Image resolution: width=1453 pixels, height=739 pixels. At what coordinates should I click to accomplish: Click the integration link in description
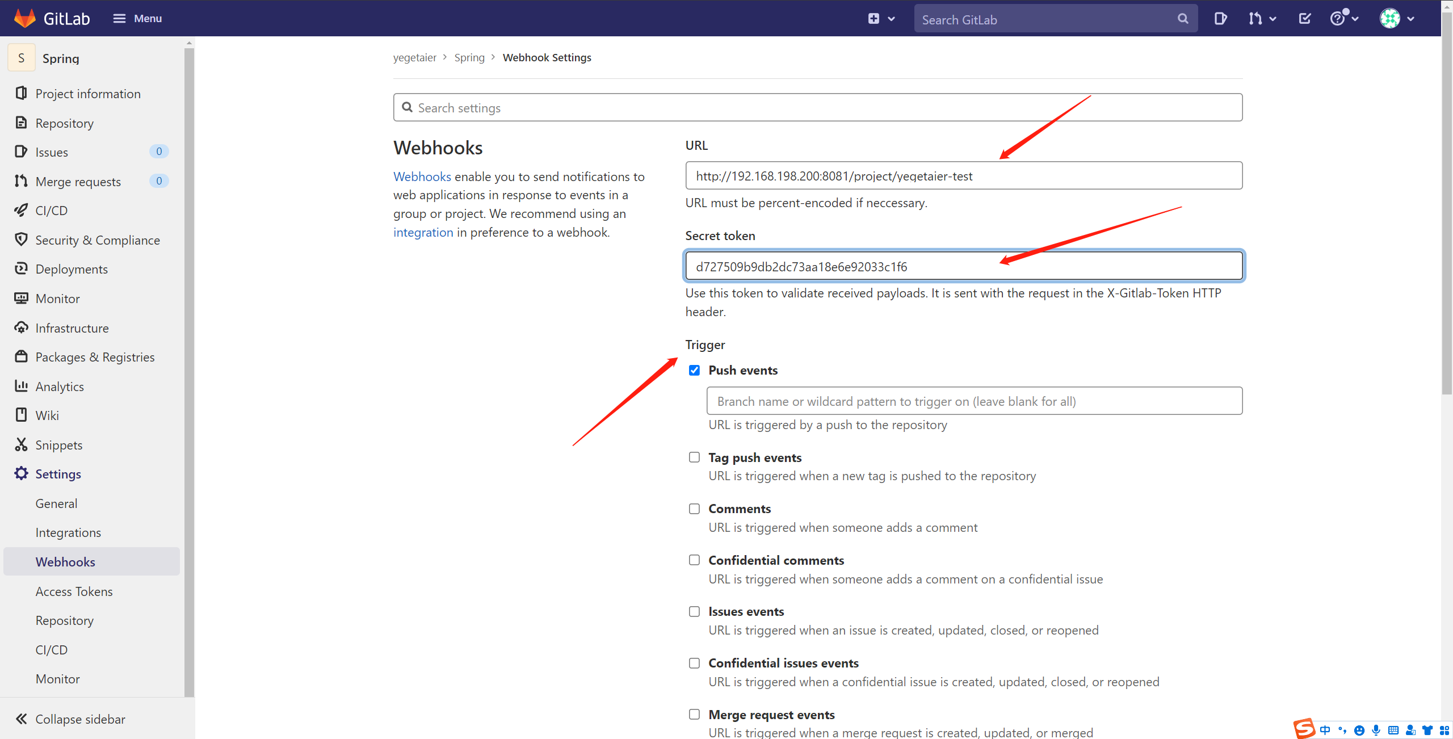tap(423, 232)
